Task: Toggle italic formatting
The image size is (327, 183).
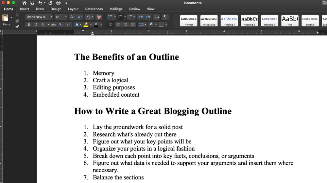Action: coord(36,25)
